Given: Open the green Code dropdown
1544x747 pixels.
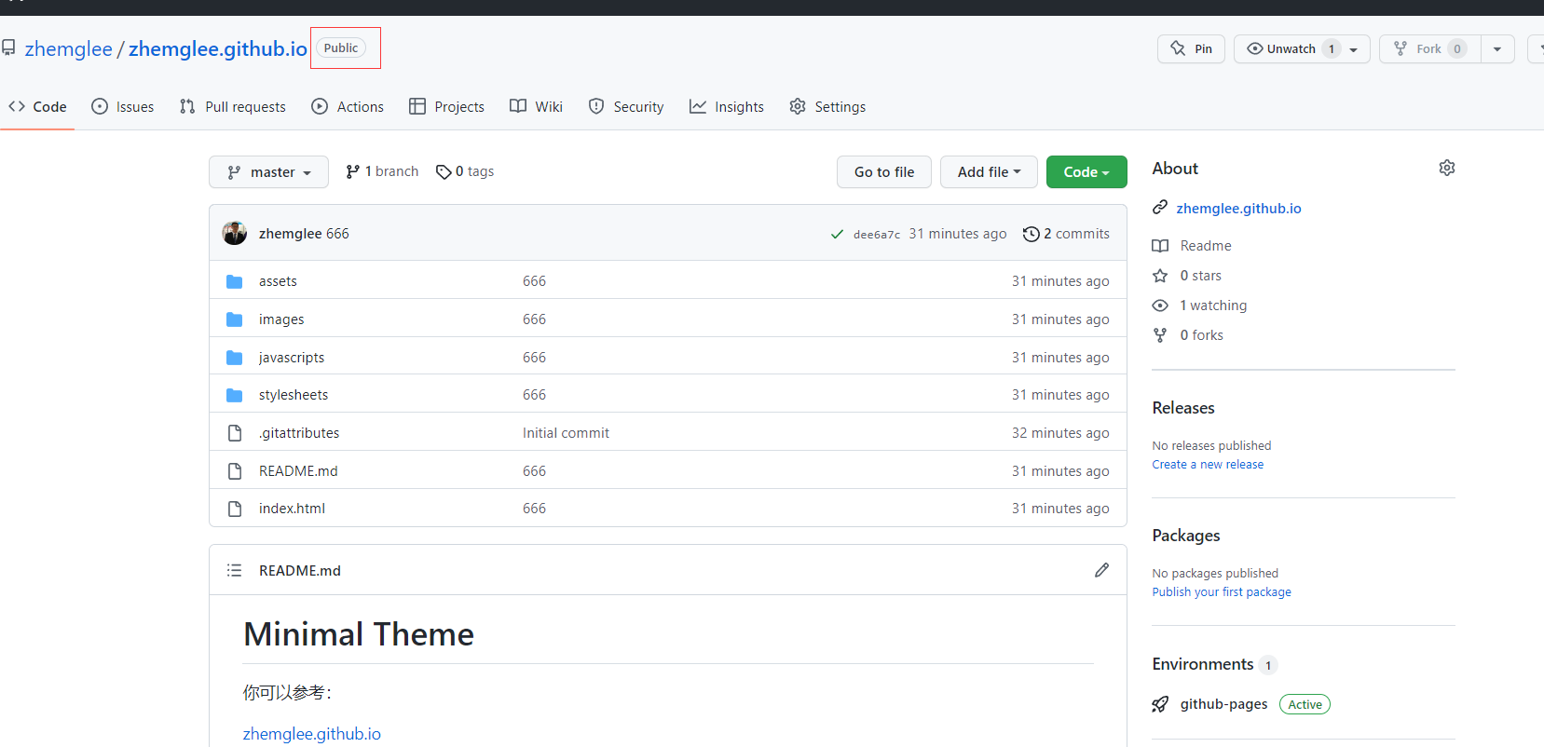Looking at the screenshot, I should (1086, 172).
